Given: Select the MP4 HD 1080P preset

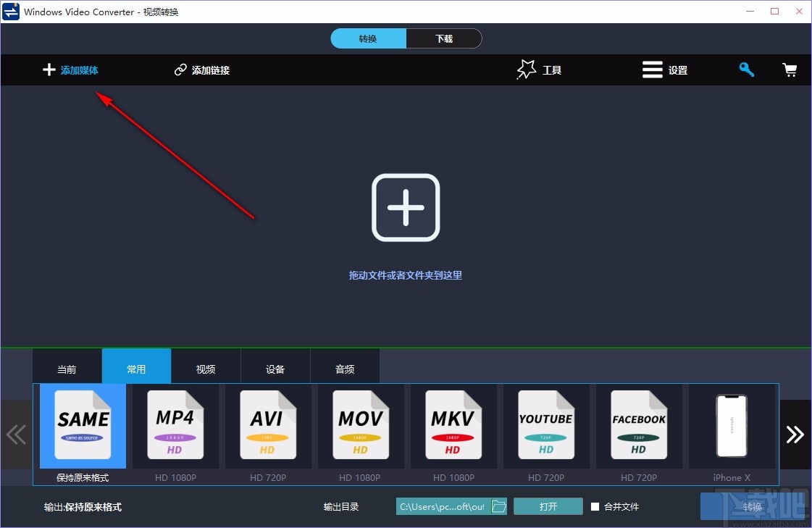Looking at the screenshot, I should [x=175, y=426].
